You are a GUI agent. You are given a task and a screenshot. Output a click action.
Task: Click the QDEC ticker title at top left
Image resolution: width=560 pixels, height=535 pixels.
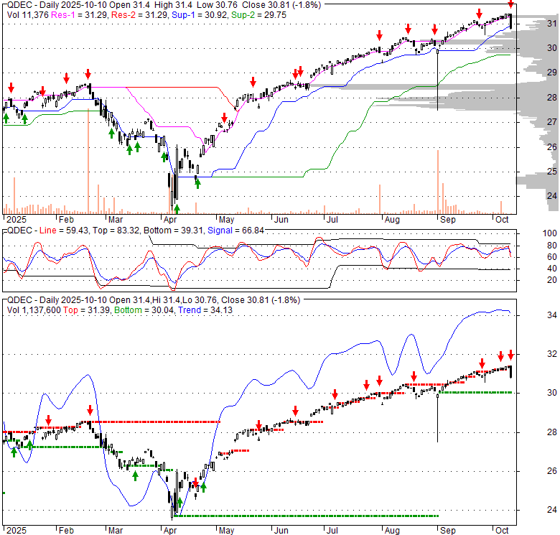tap(17, 4)
